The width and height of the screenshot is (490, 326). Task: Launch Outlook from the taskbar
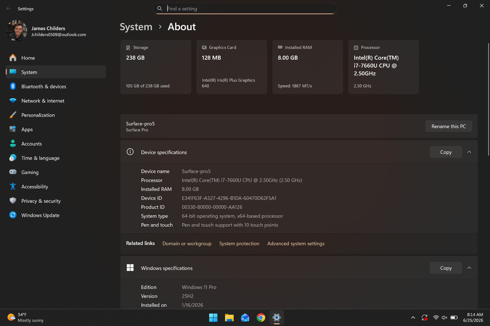[x=245, y=318]
